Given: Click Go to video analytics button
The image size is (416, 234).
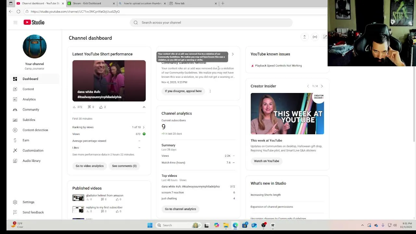Looking at the screenshot, I should click(90, 166).
